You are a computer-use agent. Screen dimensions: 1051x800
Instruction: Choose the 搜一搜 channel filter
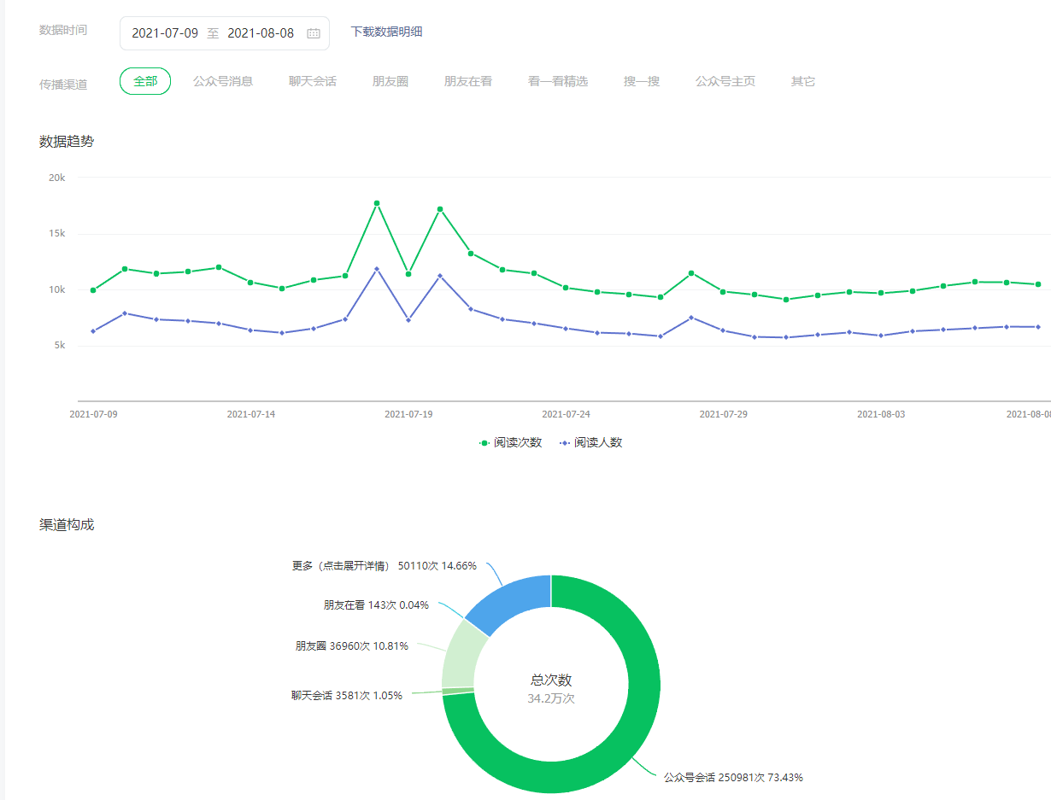pos(641,81)
